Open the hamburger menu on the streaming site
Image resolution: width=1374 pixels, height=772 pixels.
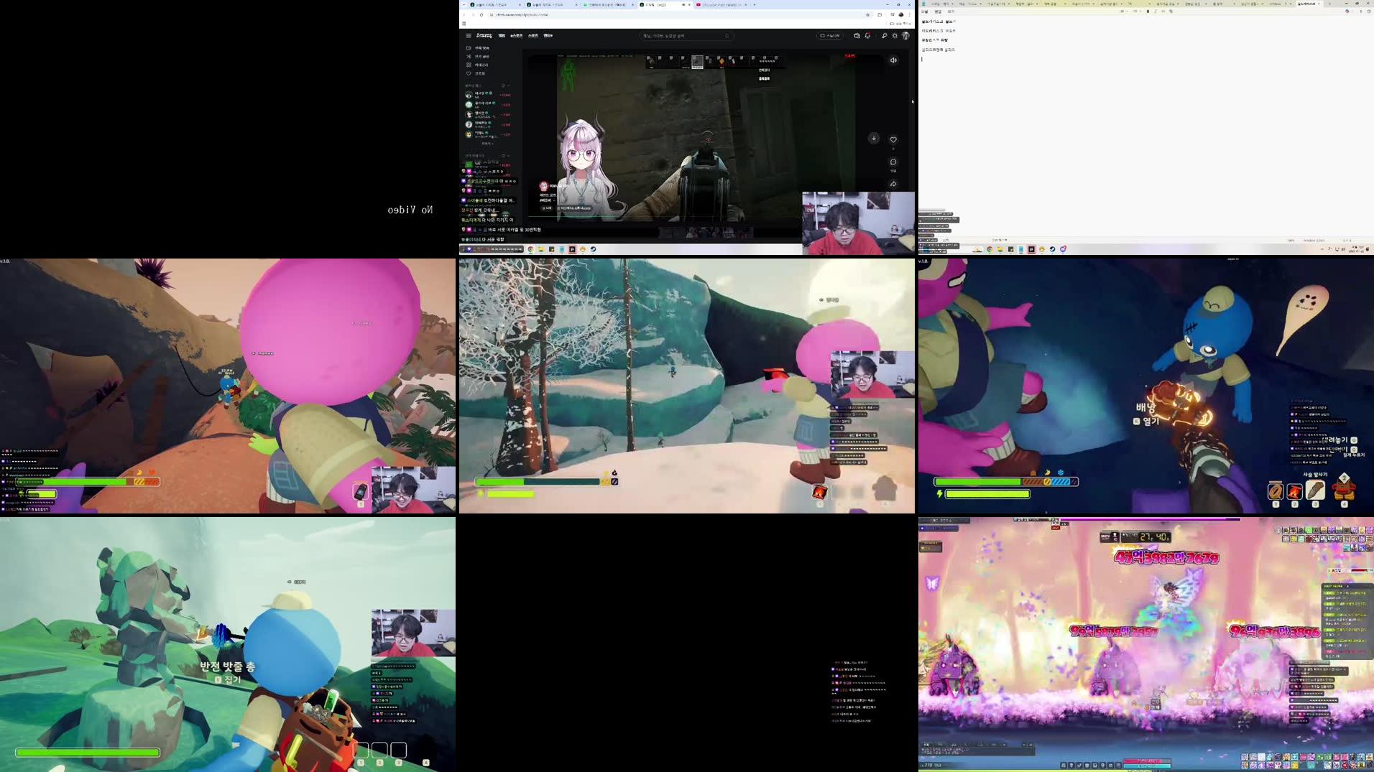pyautogui.click(x=469, y=35)
